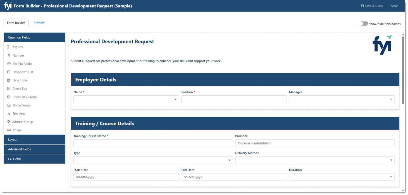Click the Save button
Viewport: 408px width, 195px height.
394,6
